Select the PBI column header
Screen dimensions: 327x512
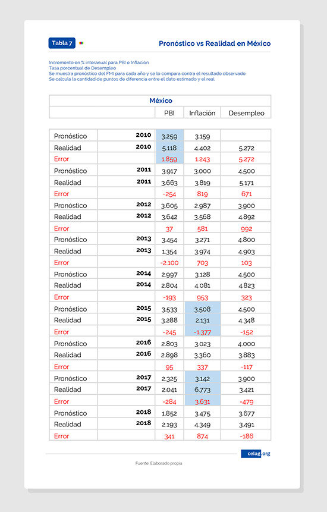(x=169, y=113)
